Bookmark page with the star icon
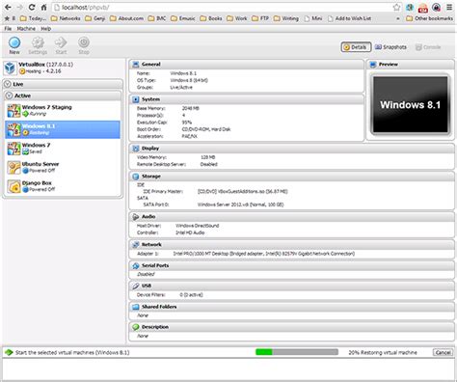457x382 pixels. [397, 7]
